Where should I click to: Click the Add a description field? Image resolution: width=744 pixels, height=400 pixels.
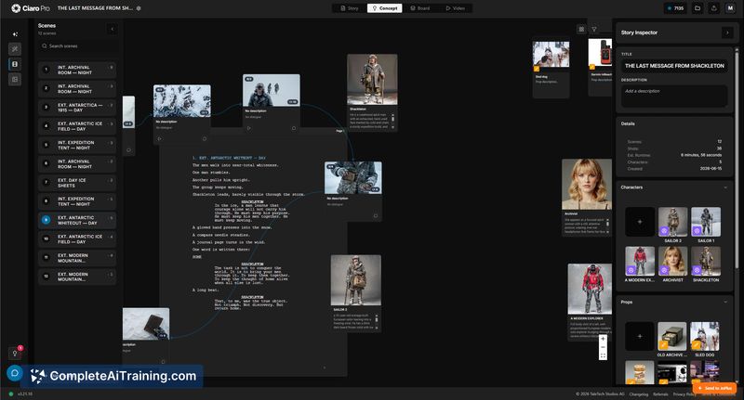click(x=674, y=97)
